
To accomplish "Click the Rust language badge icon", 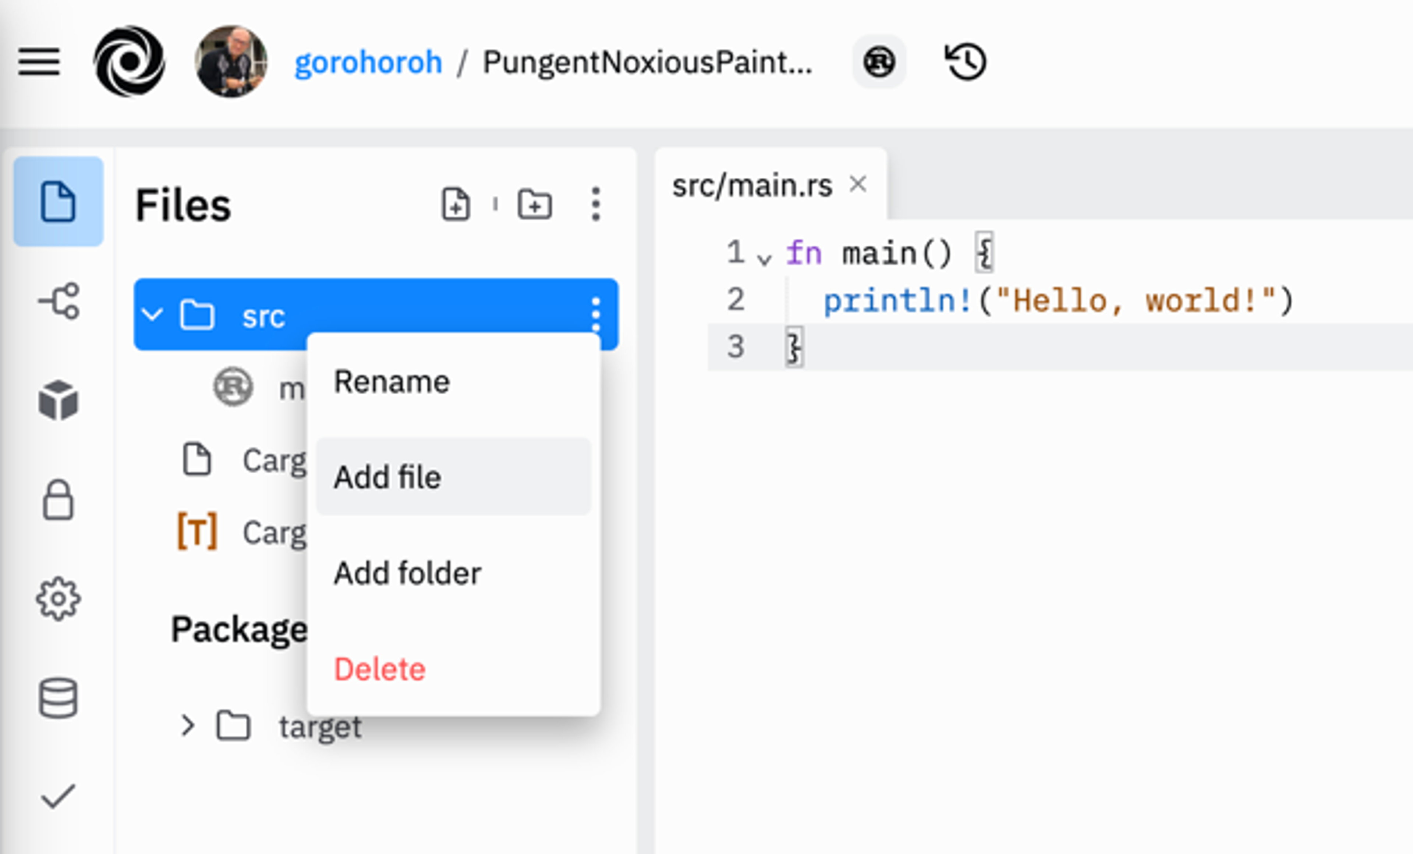I will [x=879, y=61].
